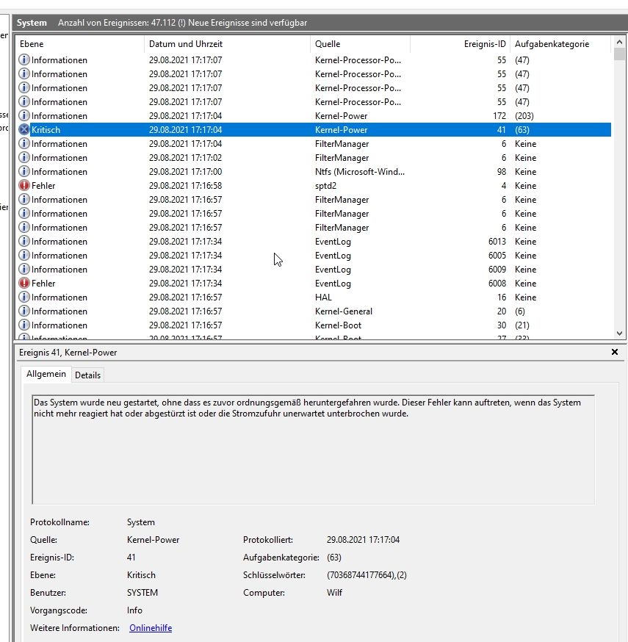628x642 pixels.
Task: Click the info icon on the Kernel-Power 172 row
Action: [24, 116]
